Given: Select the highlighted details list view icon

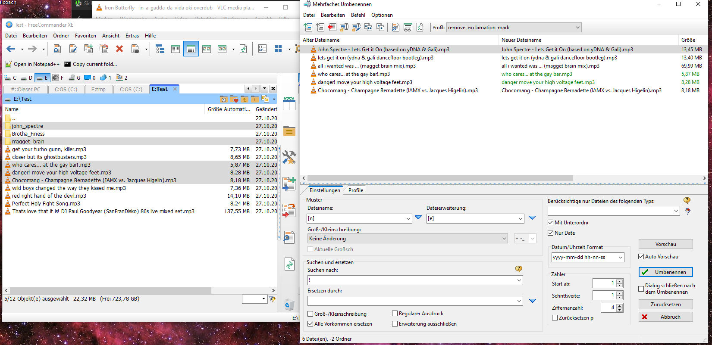Looking at the screenshot, I should point(191,49).
